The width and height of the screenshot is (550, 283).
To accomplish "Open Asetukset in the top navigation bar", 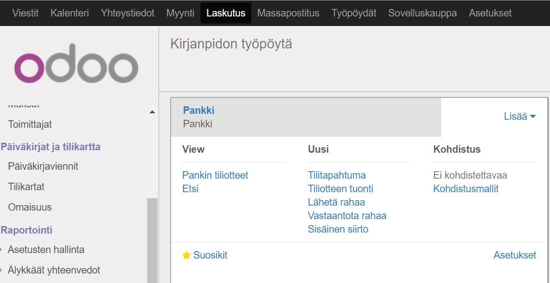I will coord(490,13).
